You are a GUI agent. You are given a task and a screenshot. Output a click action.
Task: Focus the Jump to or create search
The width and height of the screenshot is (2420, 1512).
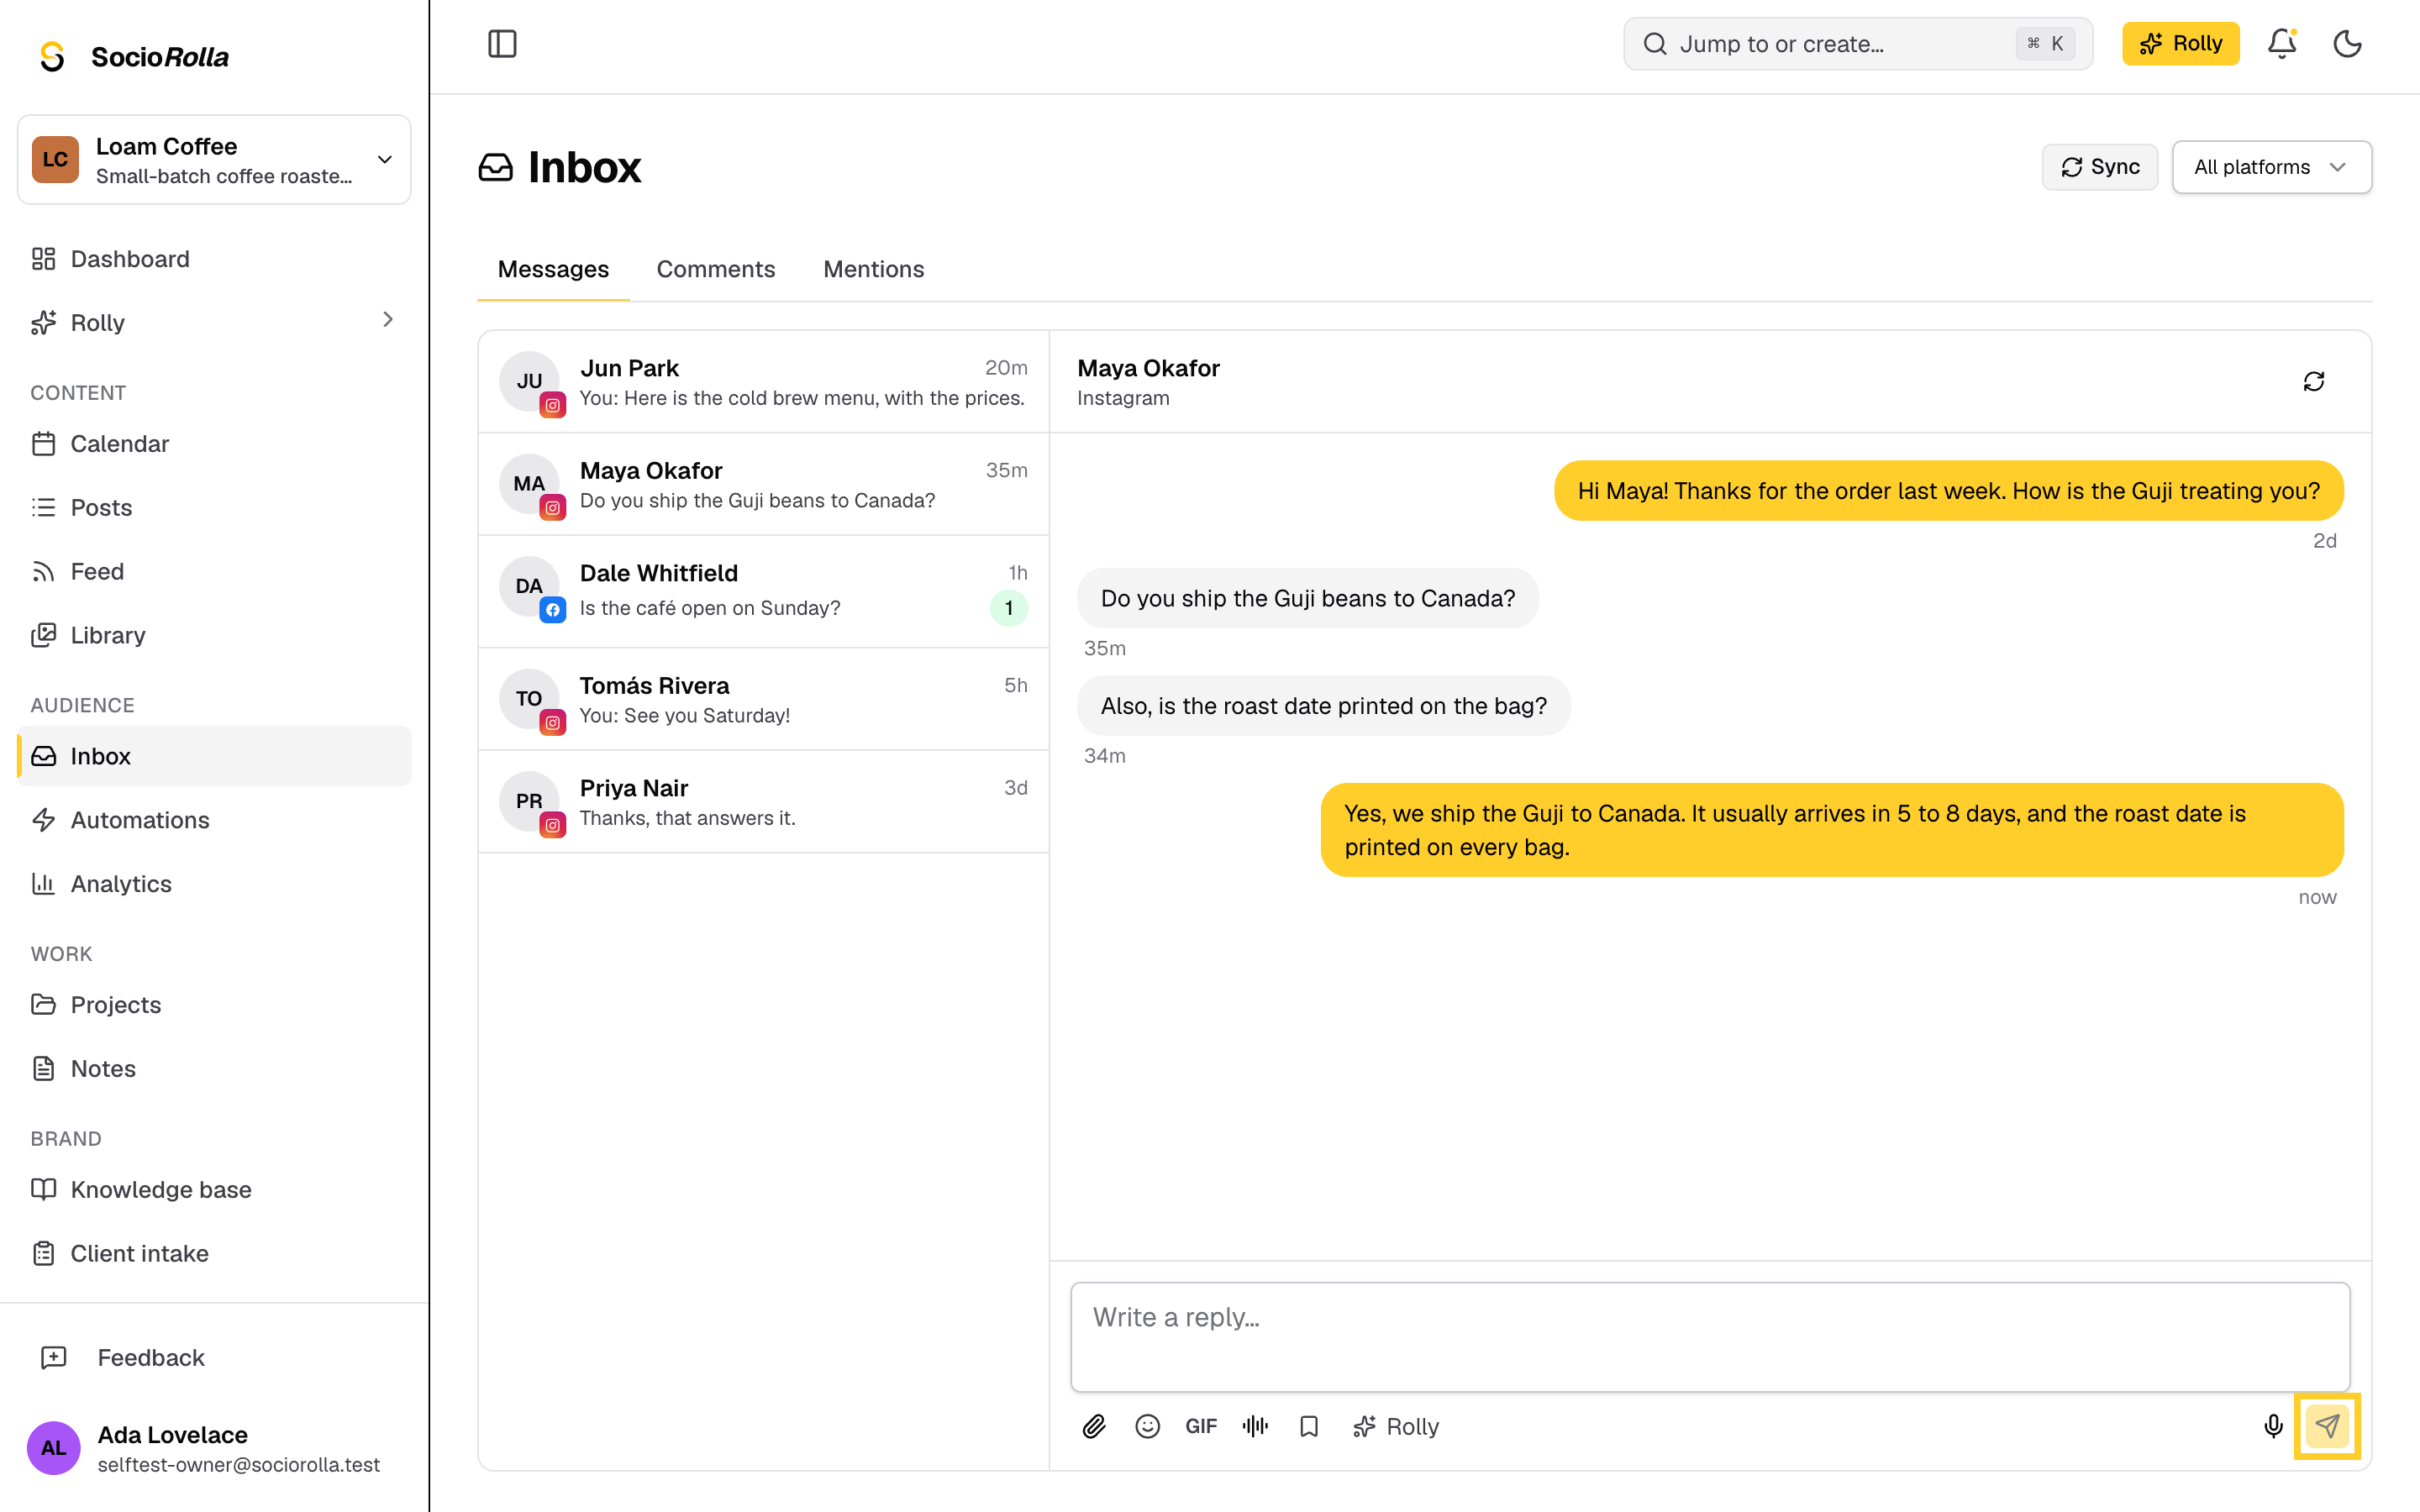point(1857,44)
